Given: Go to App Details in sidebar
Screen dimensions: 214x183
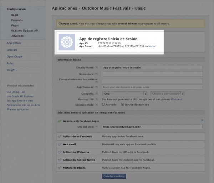Looking at the screenshot, I should coord(14,43).
